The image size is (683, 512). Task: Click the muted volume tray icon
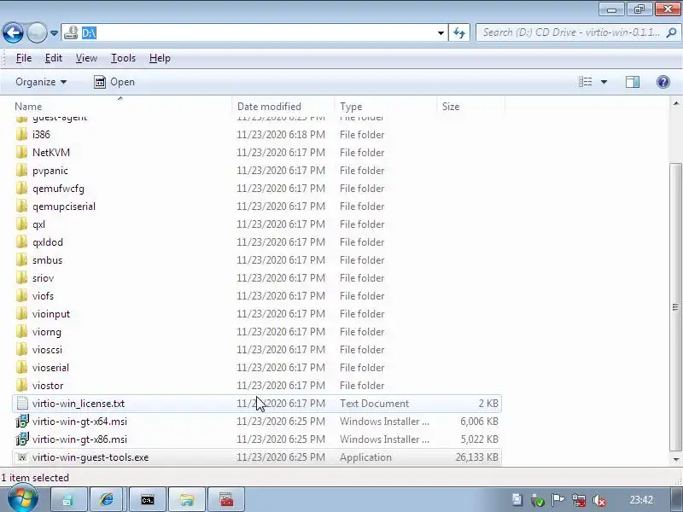599,500
